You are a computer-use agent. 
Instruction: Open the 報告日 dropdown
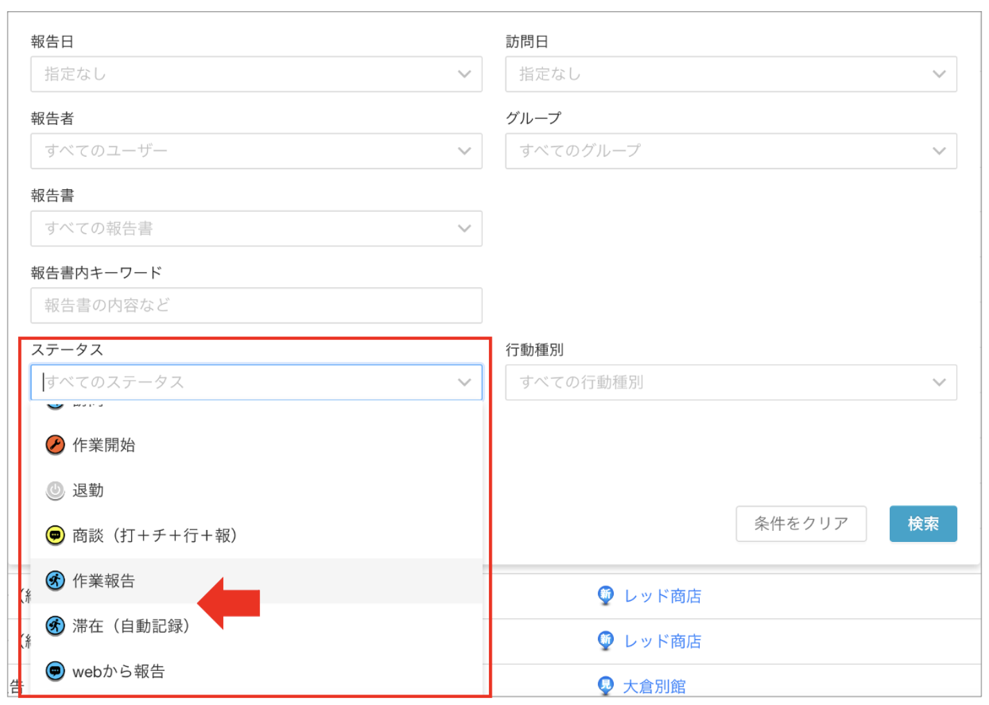[x=256, y=74]
